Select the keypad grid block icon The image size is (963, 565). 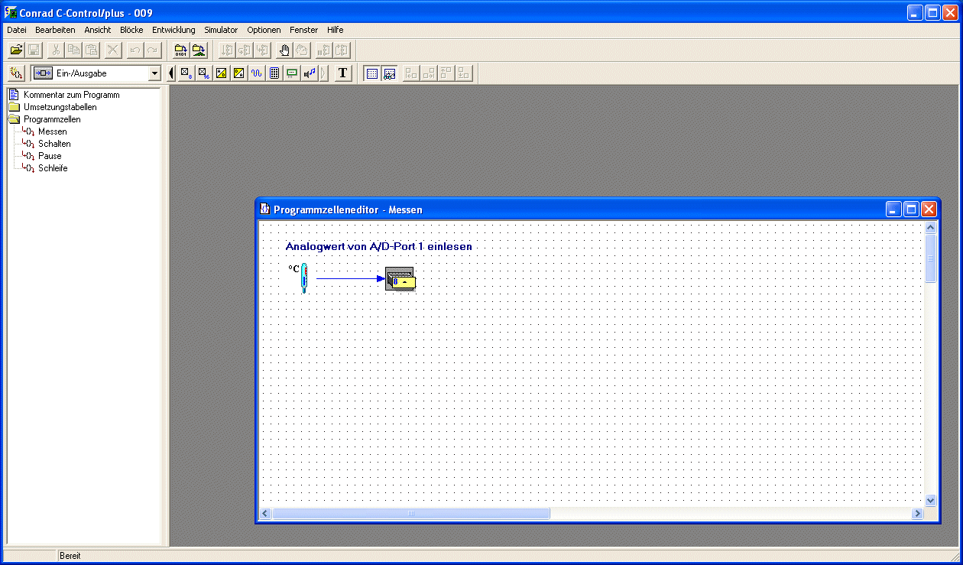tap(274, 73)
